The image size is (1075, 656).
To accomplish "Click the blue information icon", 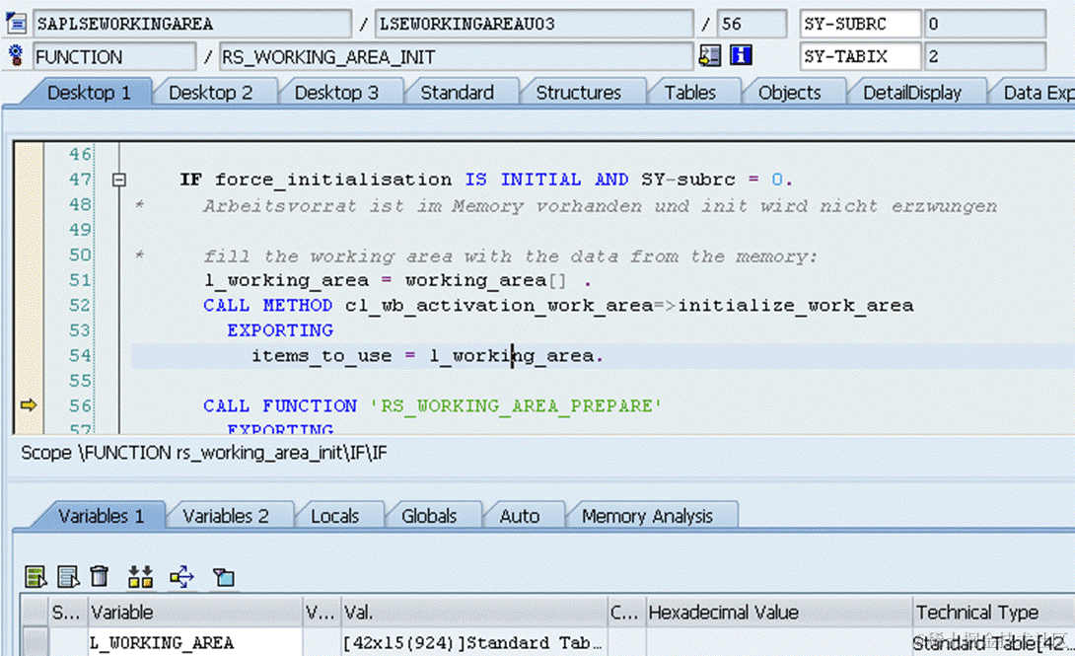I will [741, 55].
